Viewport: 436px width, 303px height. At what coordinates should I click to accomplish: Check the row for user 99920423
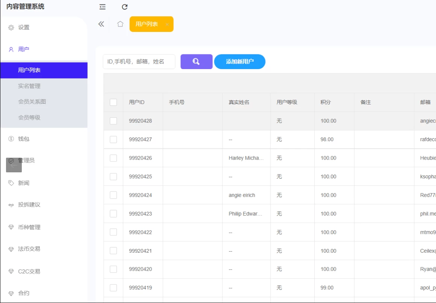coord(113,213)
